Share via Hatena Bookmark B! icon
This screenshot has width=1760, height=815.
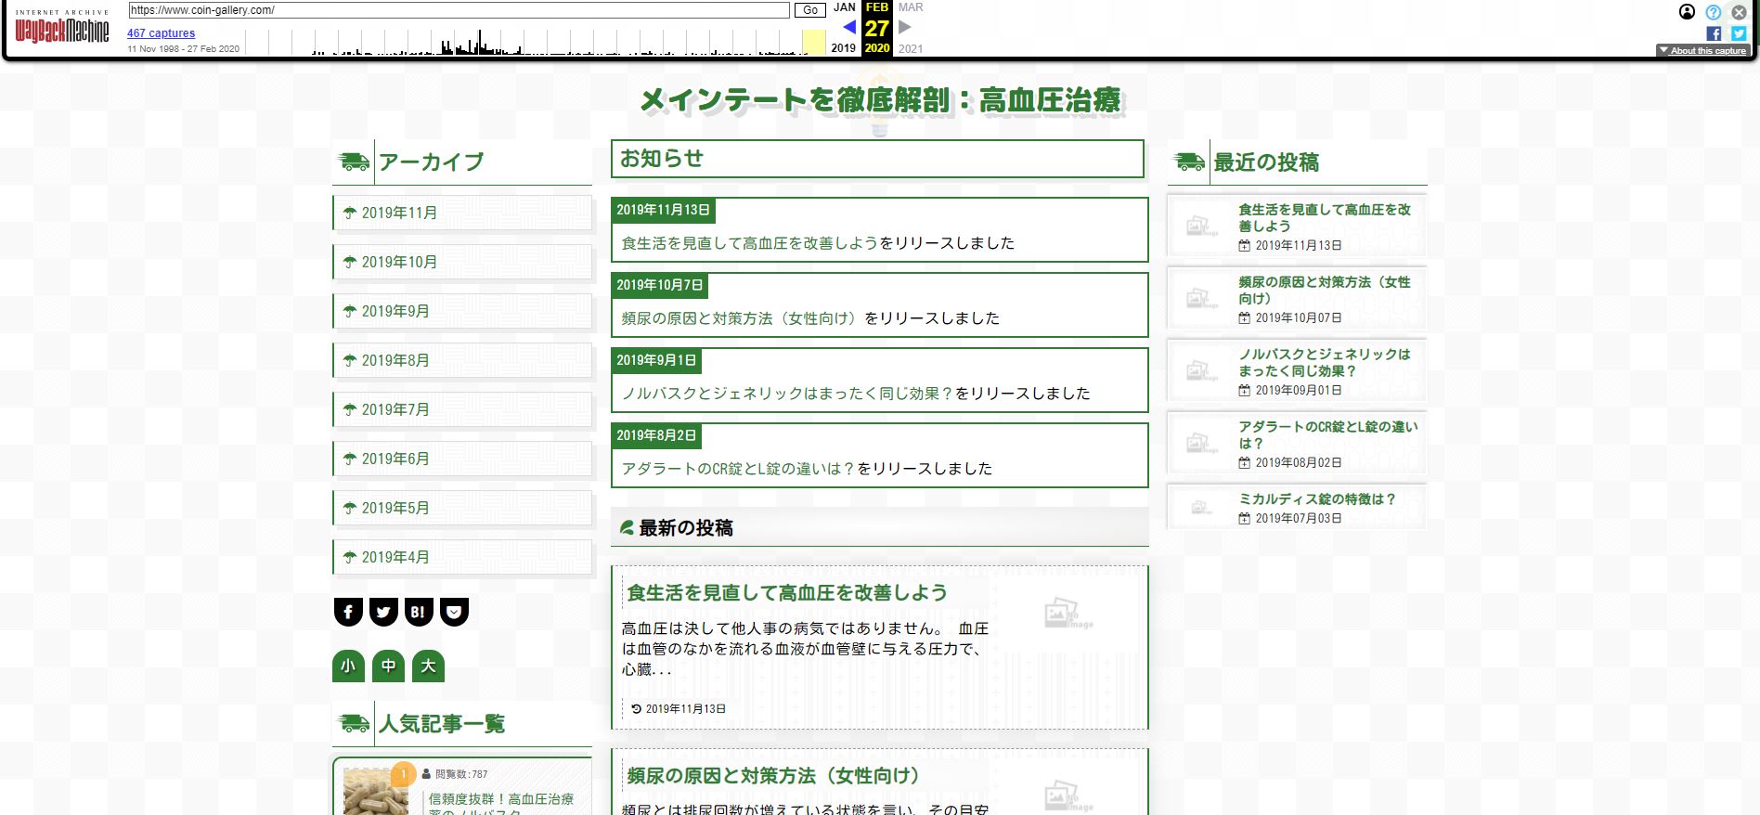pyautogui.click(x=419, y=612)
